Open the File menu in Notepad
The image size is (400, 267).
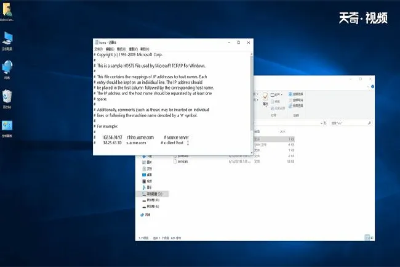pyautogui.click(x=98, y=49)
